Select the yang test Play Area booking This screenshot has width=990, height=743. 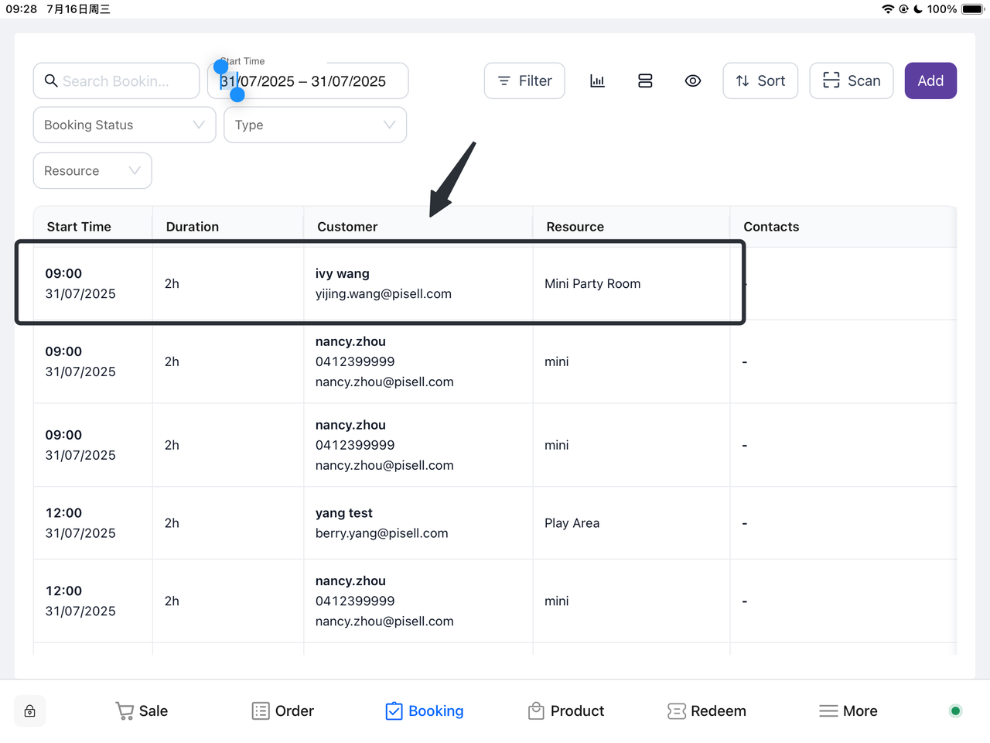pyautogui.click(x=381, y=523)
